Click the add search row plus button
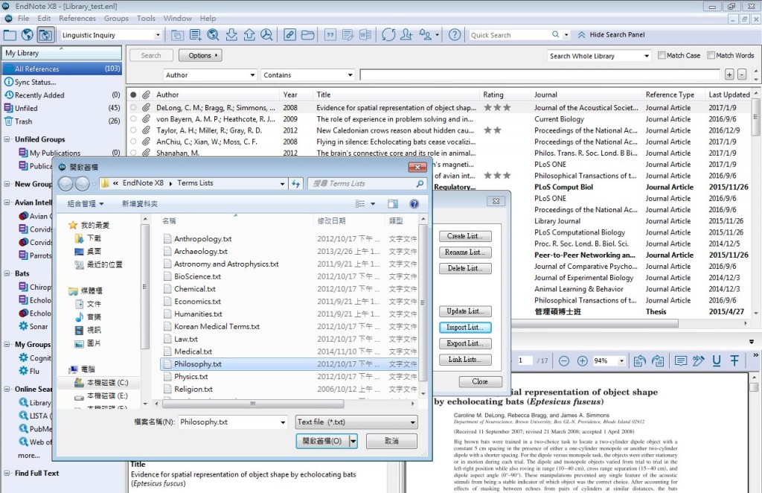The image size is (762, 493). pyautogui.click(x=729, y=74)
